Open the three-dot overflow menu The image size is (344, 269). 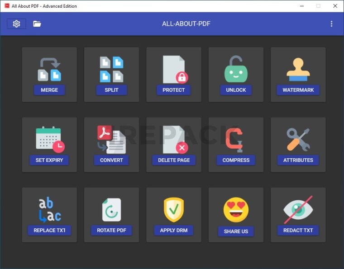click(331, 24)
